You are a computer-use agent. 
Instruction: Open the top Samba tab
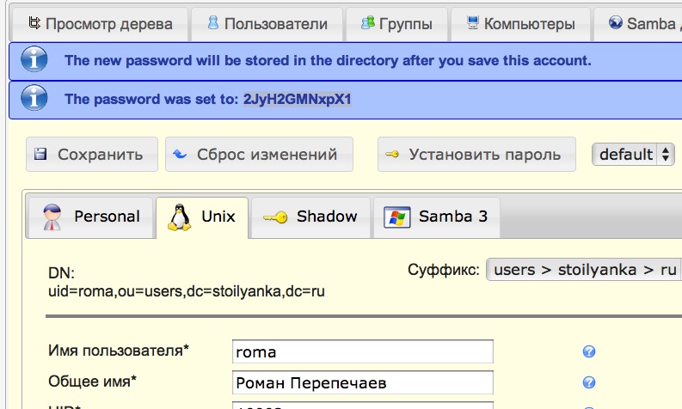point(643,23)
